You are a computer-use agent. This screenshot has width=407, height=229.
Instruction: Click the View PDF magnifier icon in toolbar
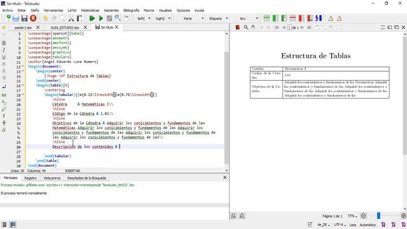[118, 18]
